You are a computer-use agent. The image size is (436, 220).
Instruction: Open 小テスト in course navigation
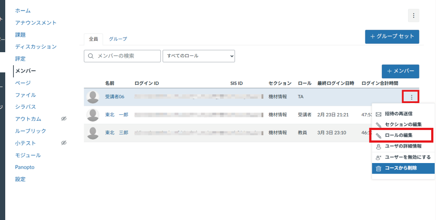(x=26, y=143)
